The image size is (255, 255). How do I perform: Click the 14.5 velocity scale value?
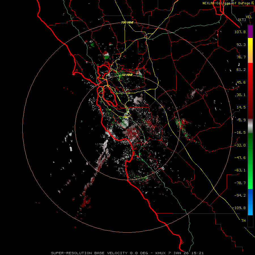(241, 107)
